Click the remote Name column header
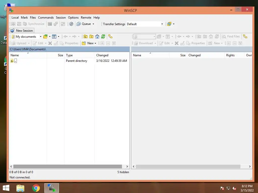The width and height of the screenshot is (258, 193). (x=150, y=55)
